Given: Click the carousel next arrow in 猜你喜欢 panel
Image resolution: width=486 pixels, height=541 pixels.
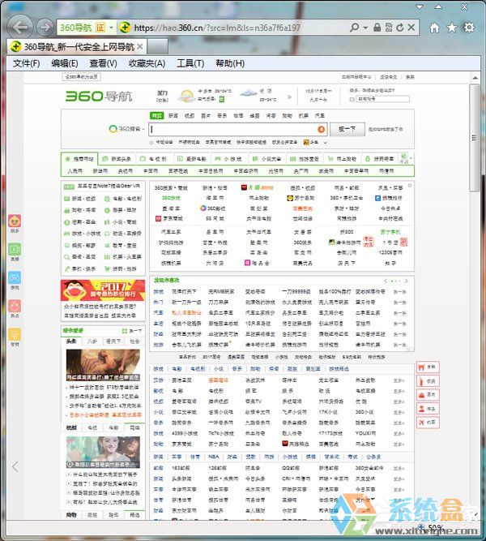Looking at the screenshot, I should click(x=407, y=281).
